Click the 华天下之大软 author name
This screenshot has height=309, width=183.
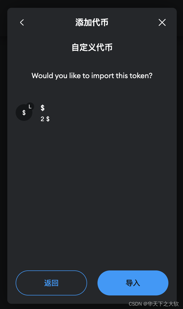coord(163,304)
